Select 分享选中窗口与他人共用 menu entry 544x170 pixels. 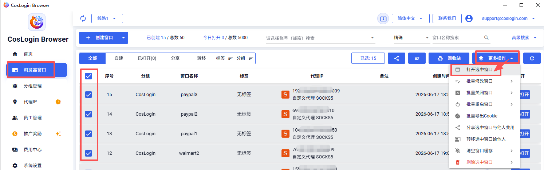[485, 128]
